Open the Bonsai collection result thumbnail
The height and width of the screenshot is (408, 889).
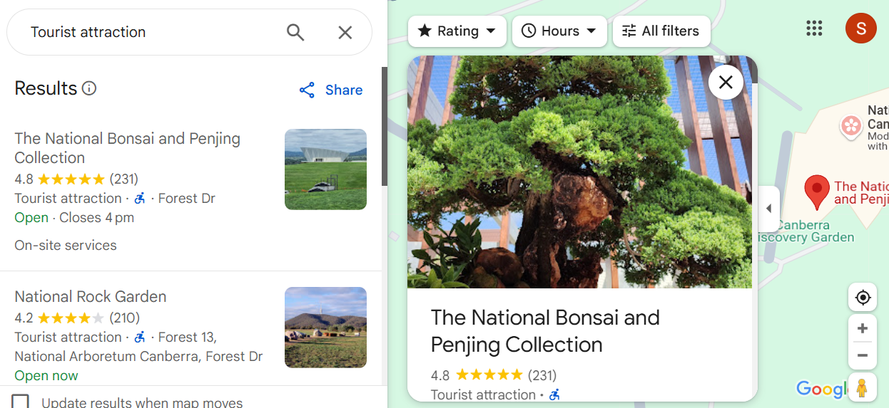point(325,169)
